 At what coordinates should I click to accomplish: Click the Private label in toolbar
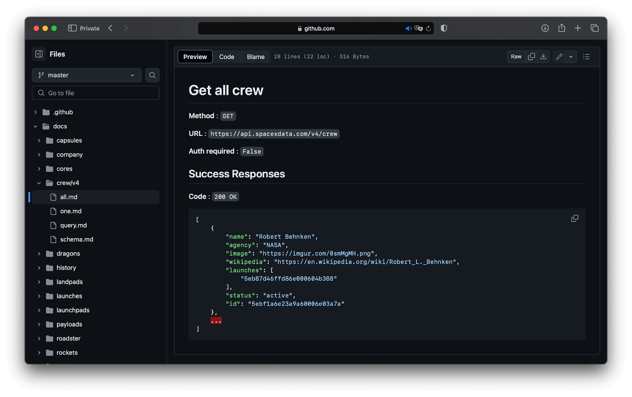[x=90, y=28]
